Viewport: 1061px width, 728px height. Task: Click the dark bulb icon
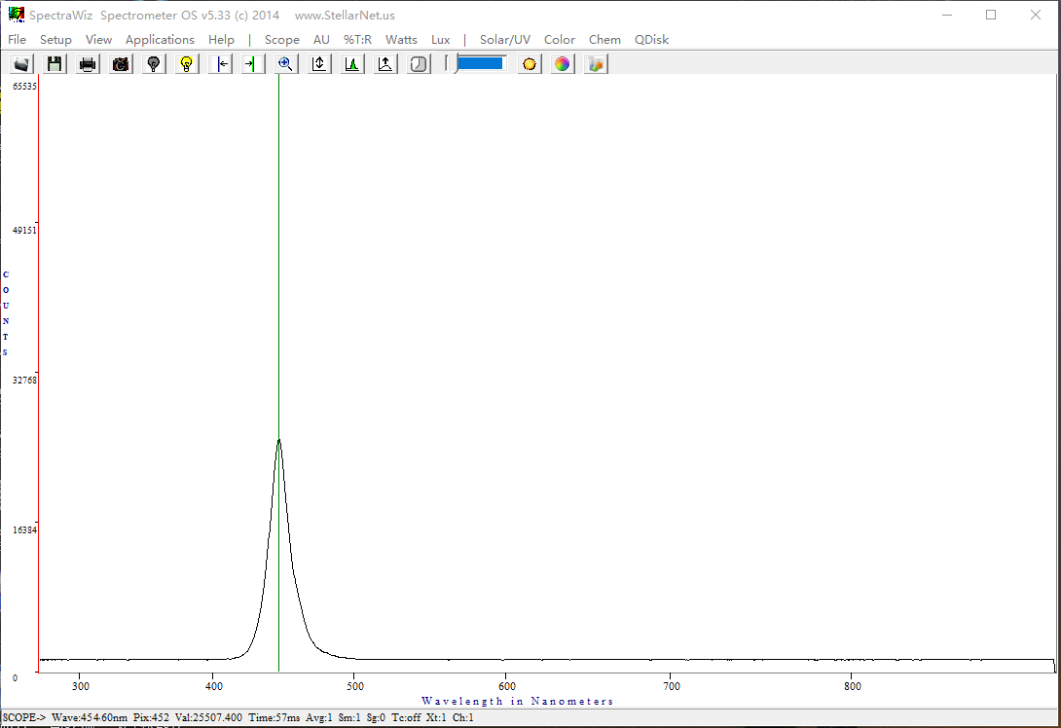tap(154, 64)
